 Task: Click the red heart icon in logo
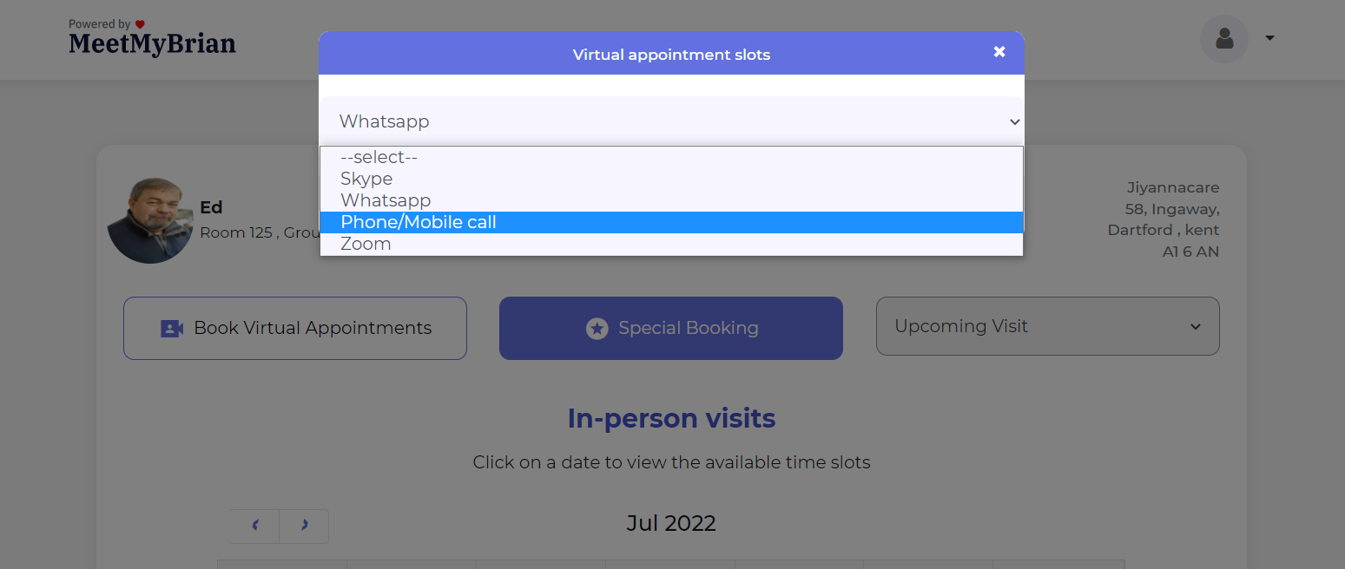click(140, 24)
